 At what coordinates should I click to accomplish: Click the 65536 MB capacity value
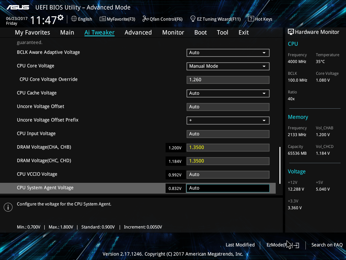[297, 153]
